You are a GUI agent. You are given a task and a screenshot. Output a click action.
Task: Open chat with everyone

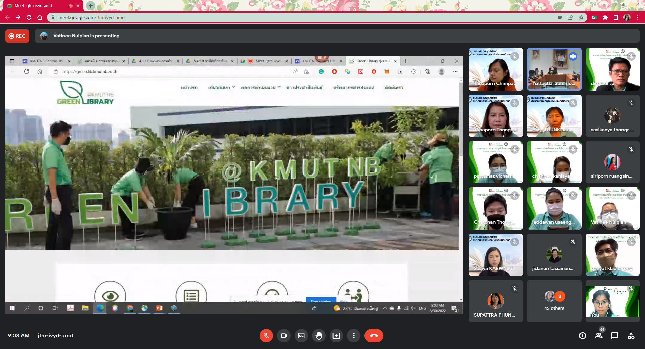(x=615, y=336)
